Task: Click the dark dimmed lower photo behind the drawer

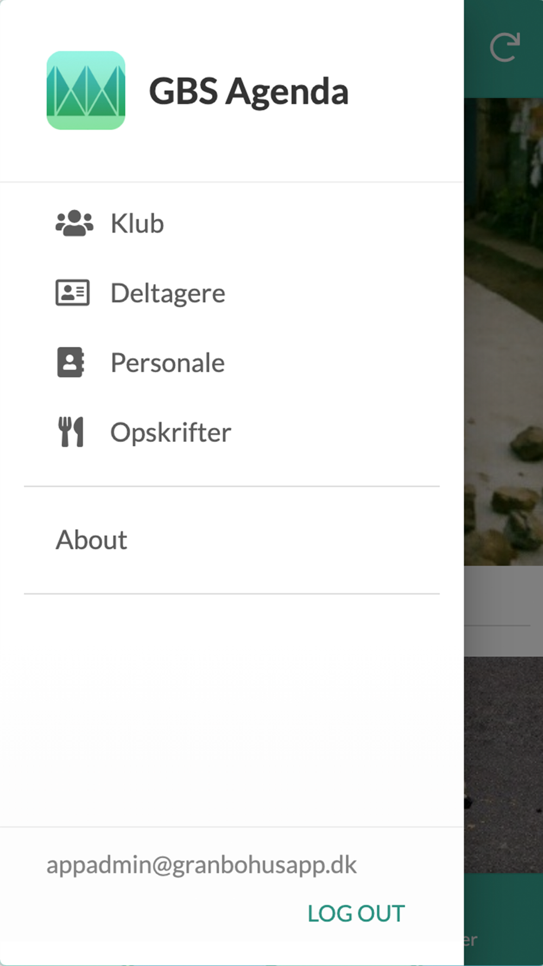Action: coord(503,764)
